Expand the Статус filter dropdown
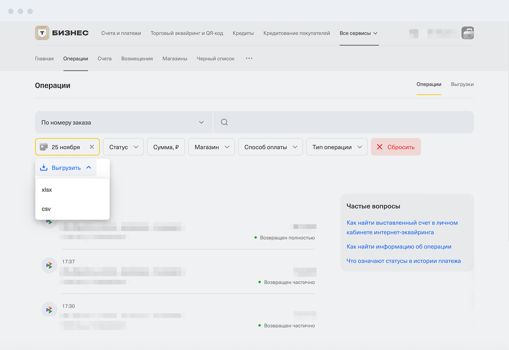The width and height of the screenshot is (509, 350). [123, 147]
